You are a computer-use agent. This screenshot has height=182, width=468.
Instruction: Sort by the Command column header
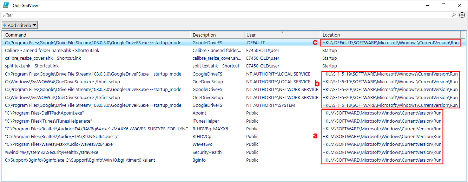click(x=96, y=35)
